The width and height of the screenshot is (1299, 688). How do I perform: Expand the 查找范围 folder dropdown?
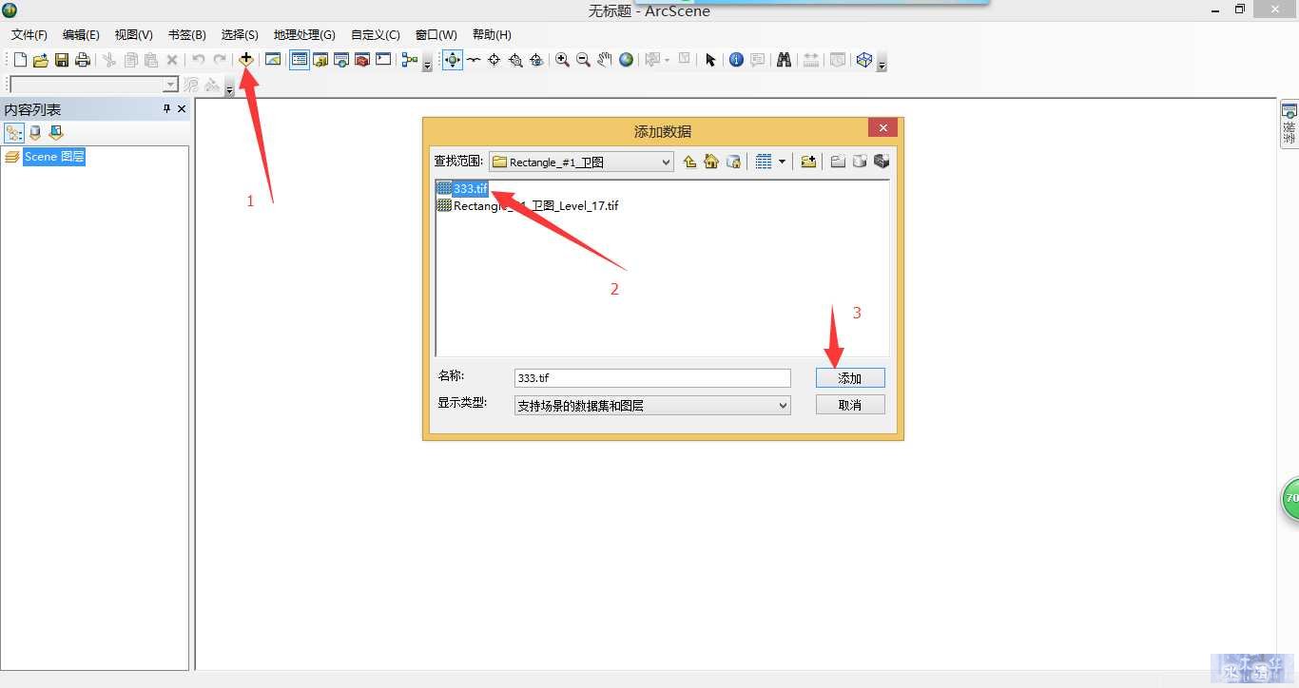tap(666, 162)
